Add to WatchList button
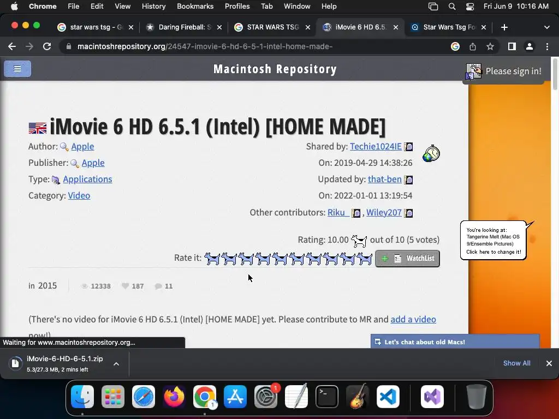The width and height of the screenshot is (559, 419). 407,258
